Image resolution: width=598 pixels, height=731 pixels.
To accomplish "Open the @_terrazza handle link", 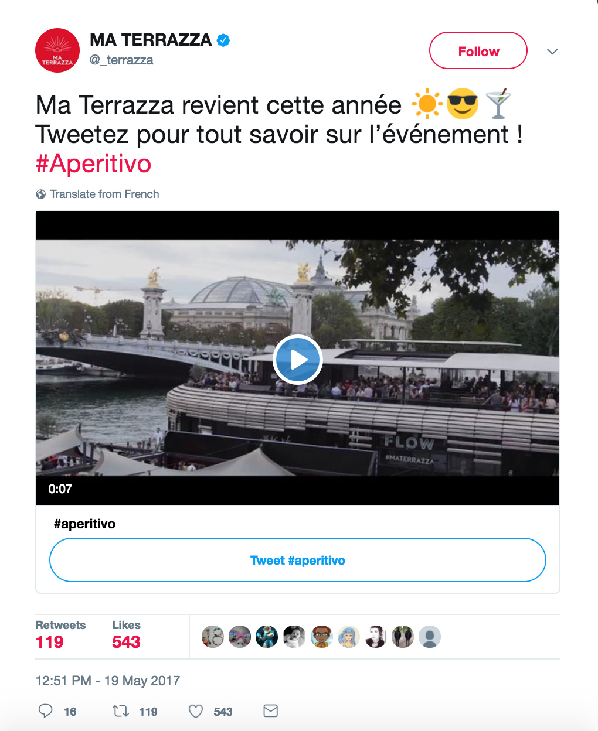I will [x=121, y=60].
